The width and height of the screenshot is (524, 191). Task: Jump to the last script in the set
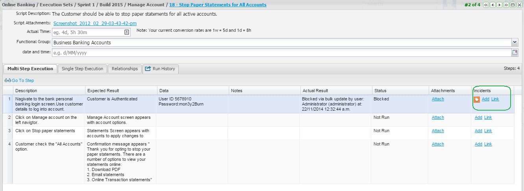[x=506, y=5]
